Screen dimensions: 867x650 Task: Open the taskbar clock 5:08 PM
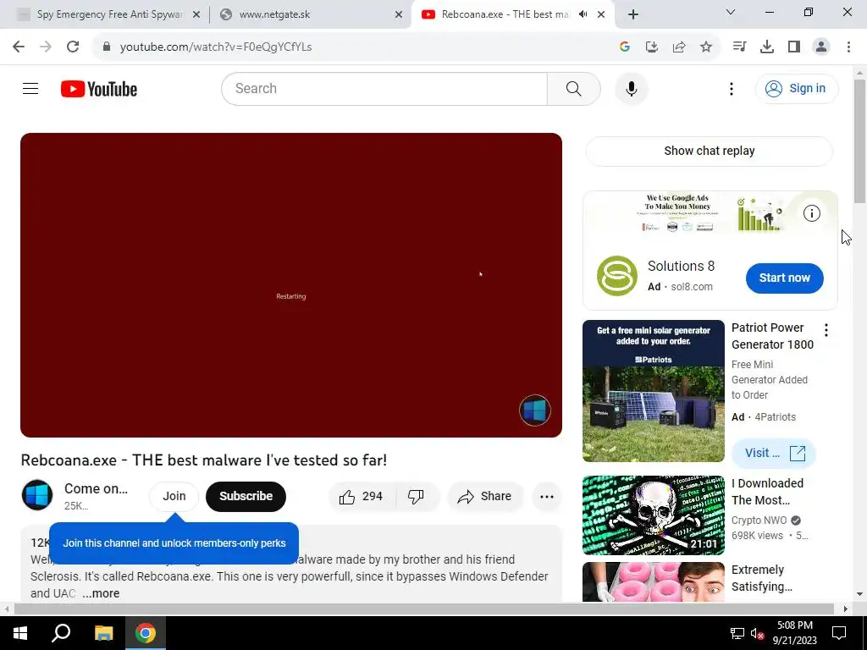tap(794, 633)
